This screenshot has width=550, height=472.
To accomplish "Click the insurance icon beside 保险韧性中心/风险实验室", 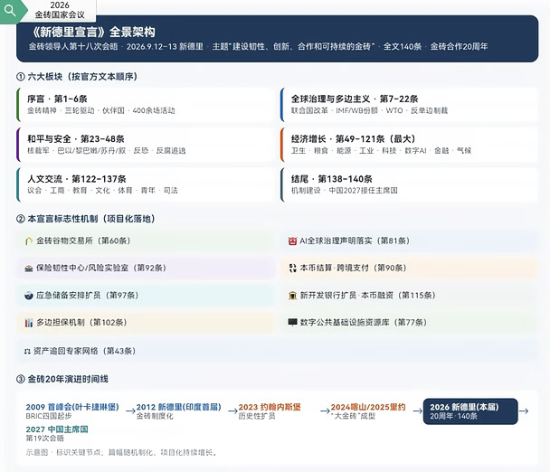I will click(x=29, y=269).
